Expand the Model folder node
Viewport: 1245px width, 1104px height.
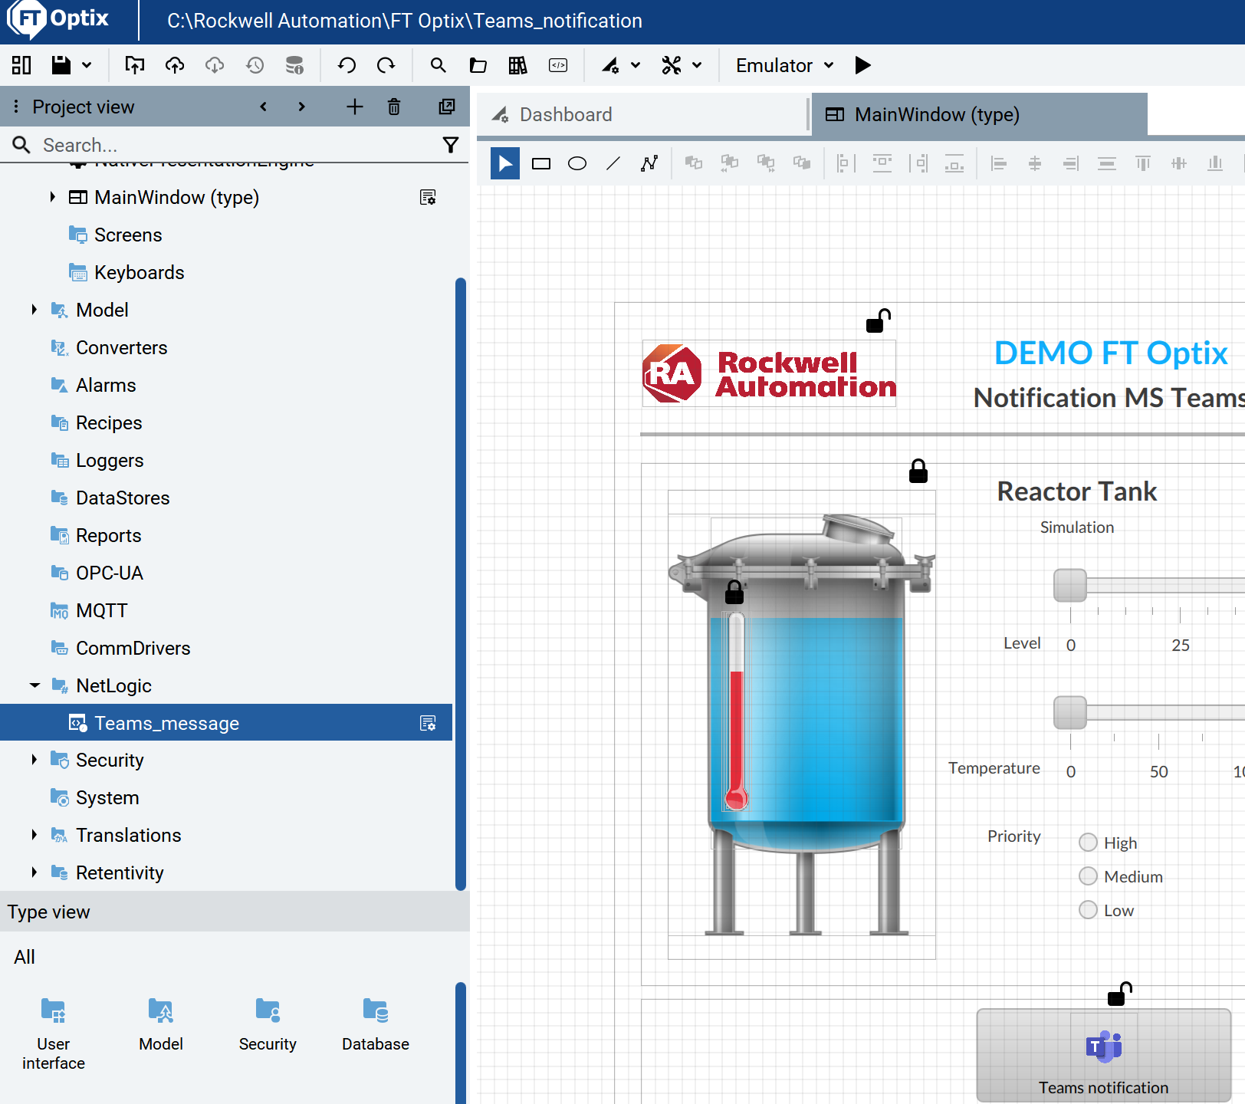(34, 310)
